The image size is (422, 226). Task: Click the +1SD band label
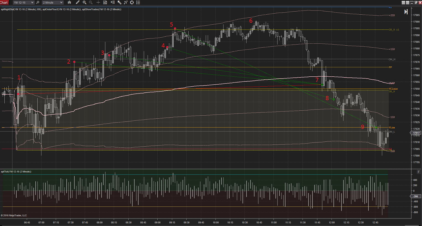tap(392, 49)
